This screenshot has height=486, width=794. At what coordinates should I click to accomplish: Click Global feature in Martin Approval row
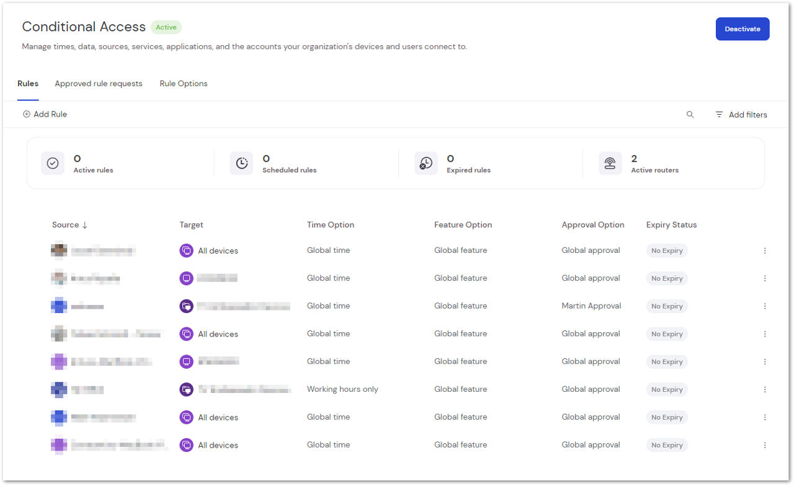point(461,306)
